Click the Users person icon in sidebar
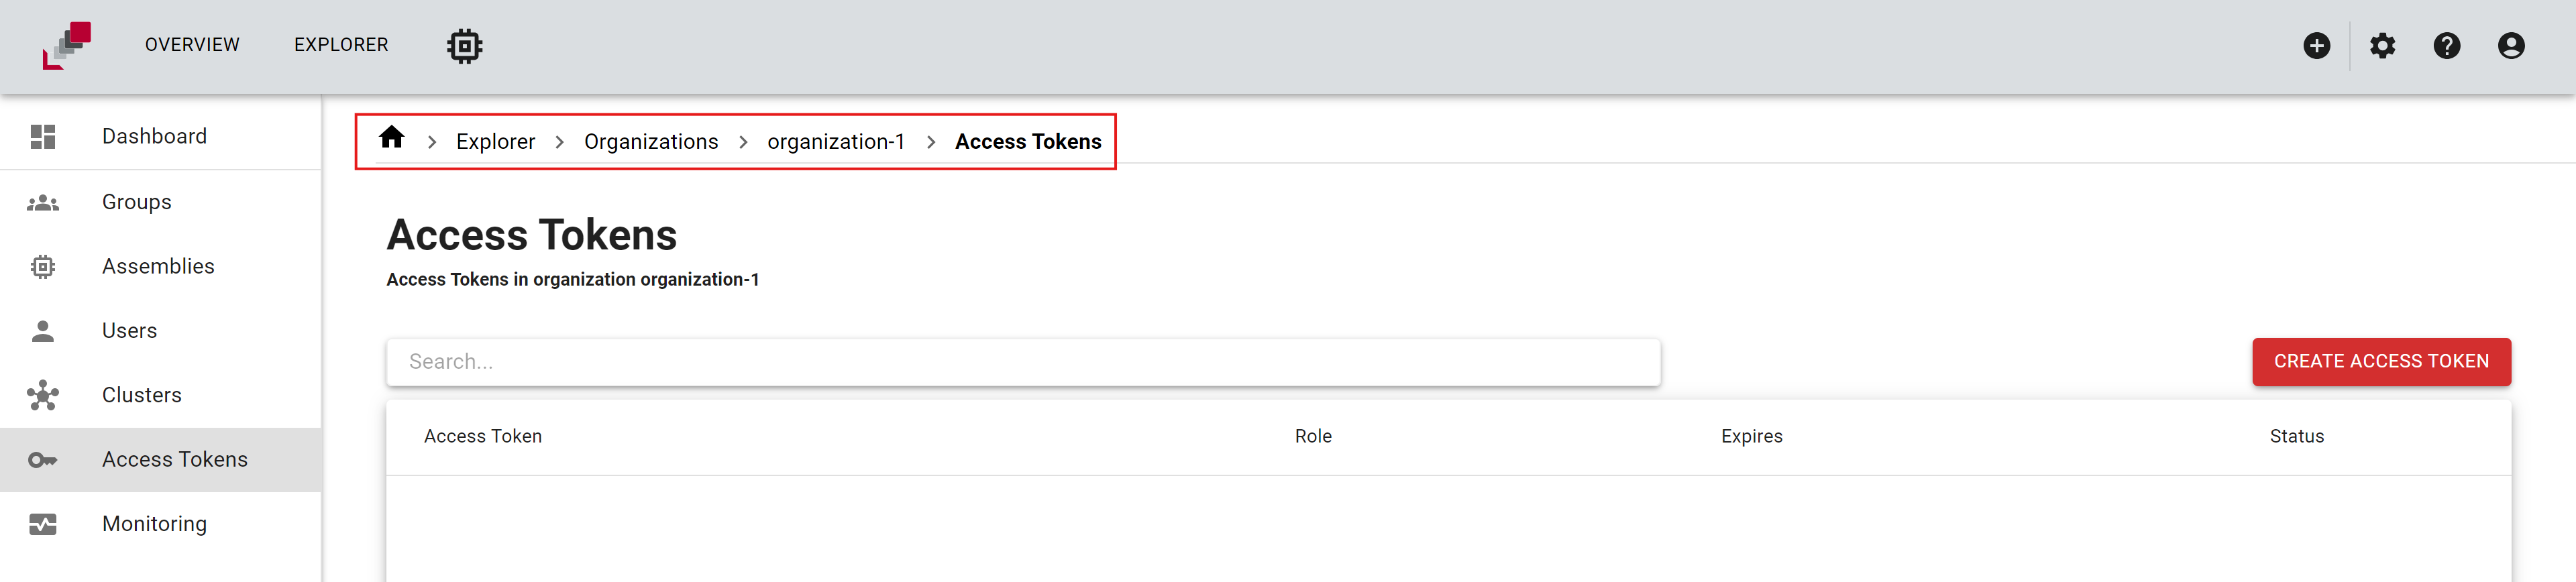This screenshot has height=582, width=2576. pos(43,331)
